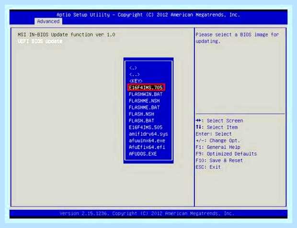Go up via the <..> parent entry
The width and height of the screenshot is (297, 228).
click(134, 75)
